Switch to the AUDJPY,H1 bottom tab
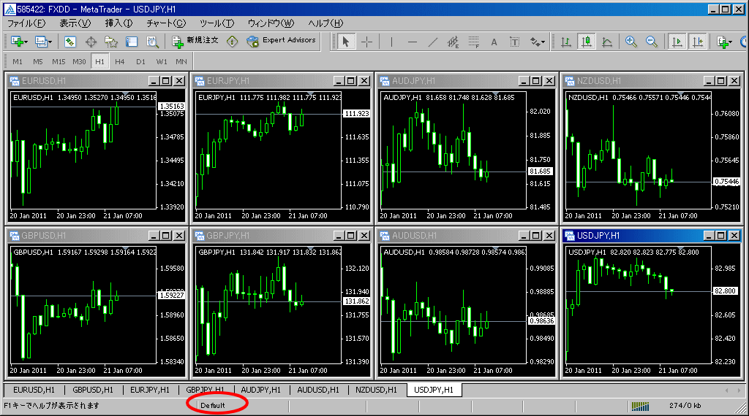 coord(261,390)
